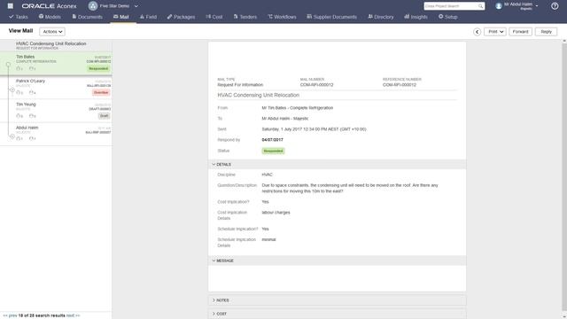567x319 pixels.
Task: Click labour charges cost implication value
Action: [x=276, y=213]
